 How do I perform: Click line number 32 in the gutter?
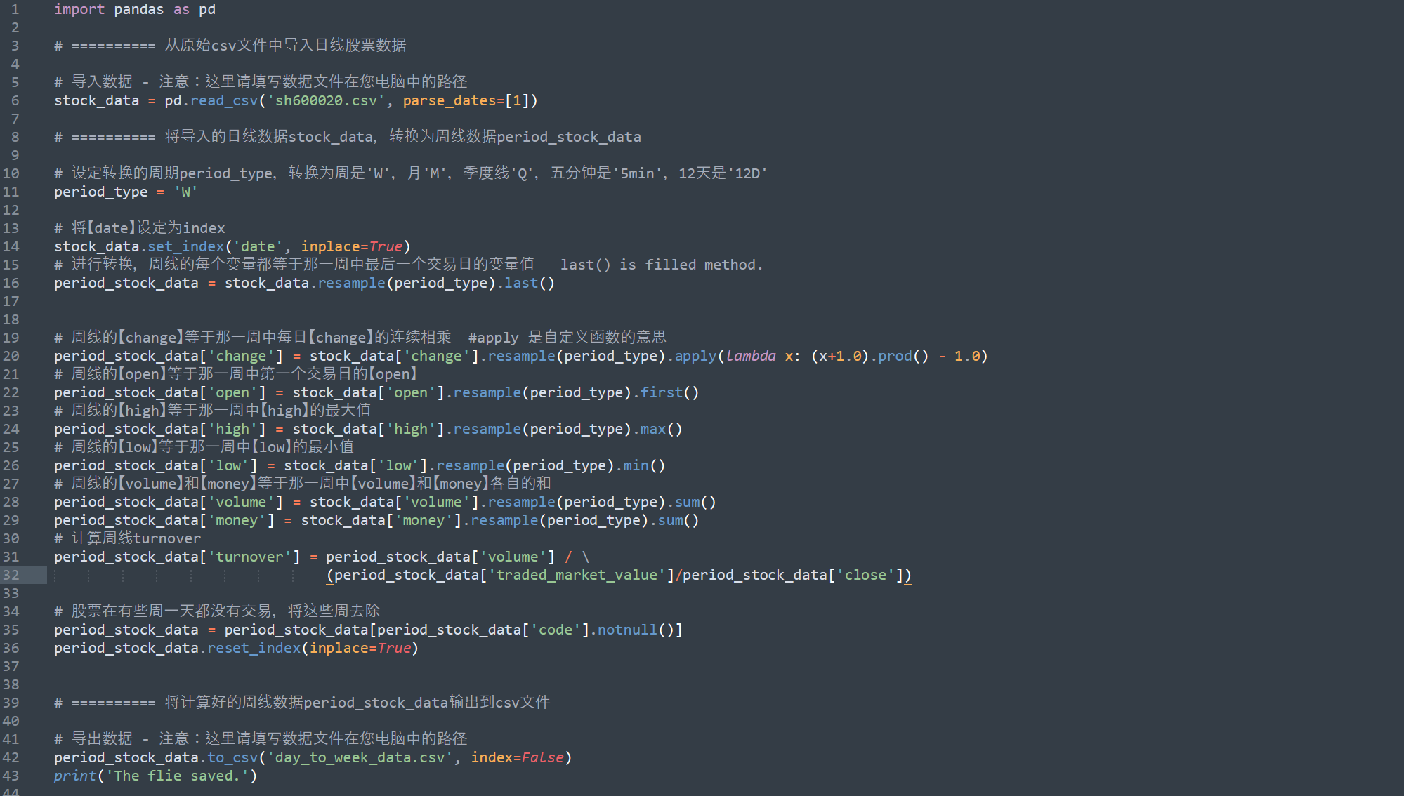click(x=11, y=575)
